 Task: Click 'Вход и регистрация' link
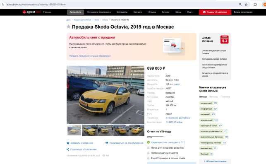point(243,12)
